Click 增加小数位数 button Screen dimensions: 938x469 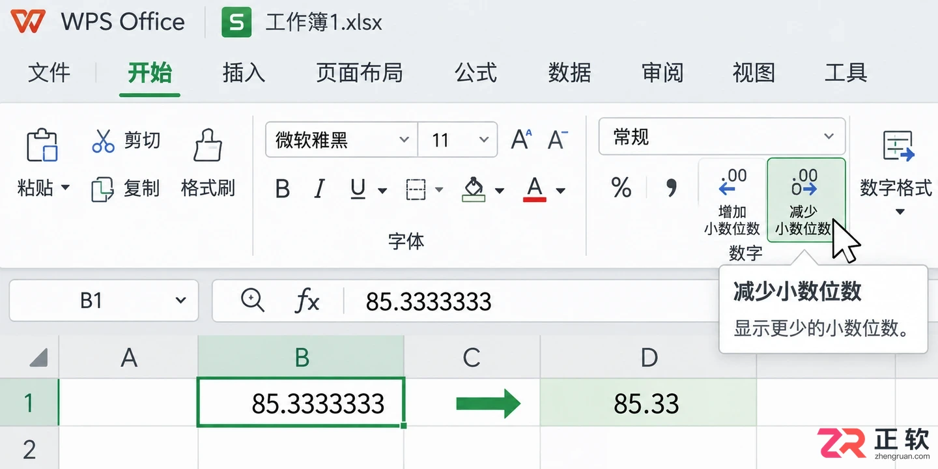coord(732,199)
